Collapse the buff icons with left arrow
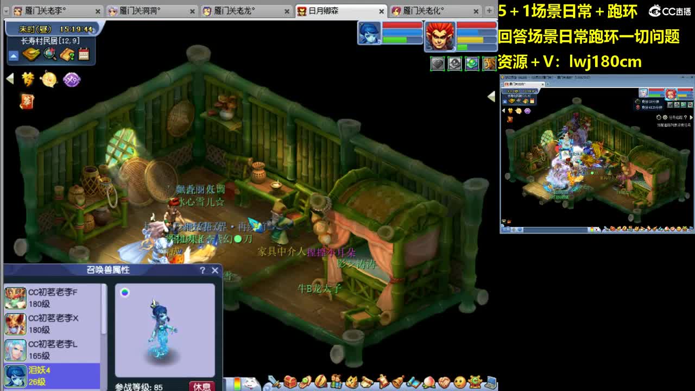 (10, 79)
